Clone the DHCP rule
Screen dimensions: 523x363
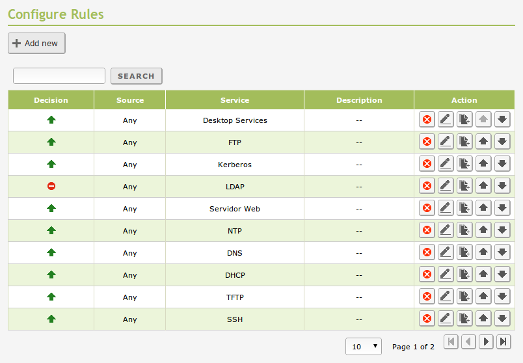tap(464, 275)
